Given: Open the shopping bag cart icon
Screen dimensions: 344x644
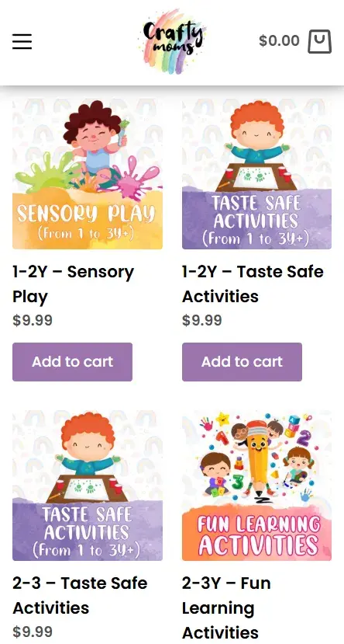Looking at the screenshot, I should [319, 41].
